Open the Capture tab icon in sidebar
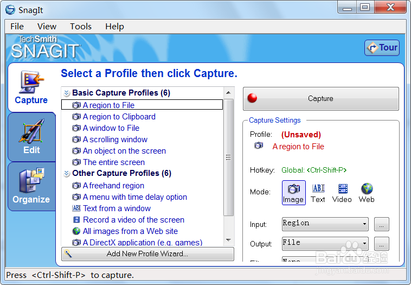Image resolution: width=411 pixels, height=285 pixels. pos(31,82)
